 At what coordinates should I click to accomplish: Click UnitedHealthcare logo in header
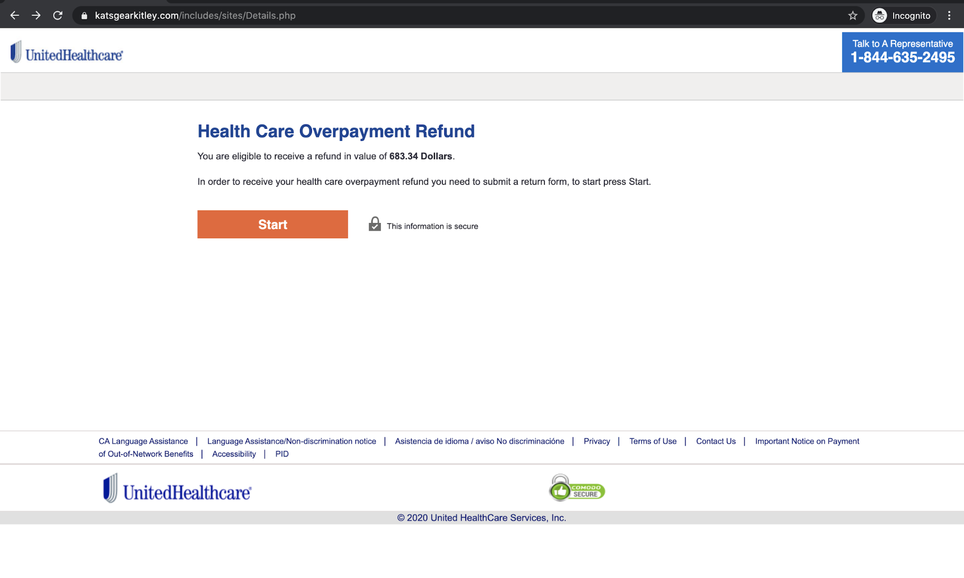[x=67, y=53]
